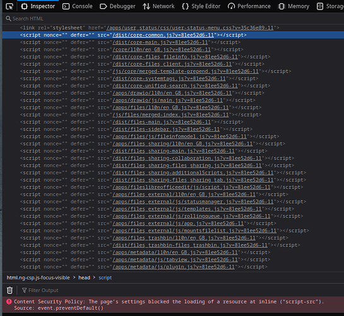Click 'Source: event.preventDefault()' text
The width and height of the screenshot is (344, 316).
point(59,308)
